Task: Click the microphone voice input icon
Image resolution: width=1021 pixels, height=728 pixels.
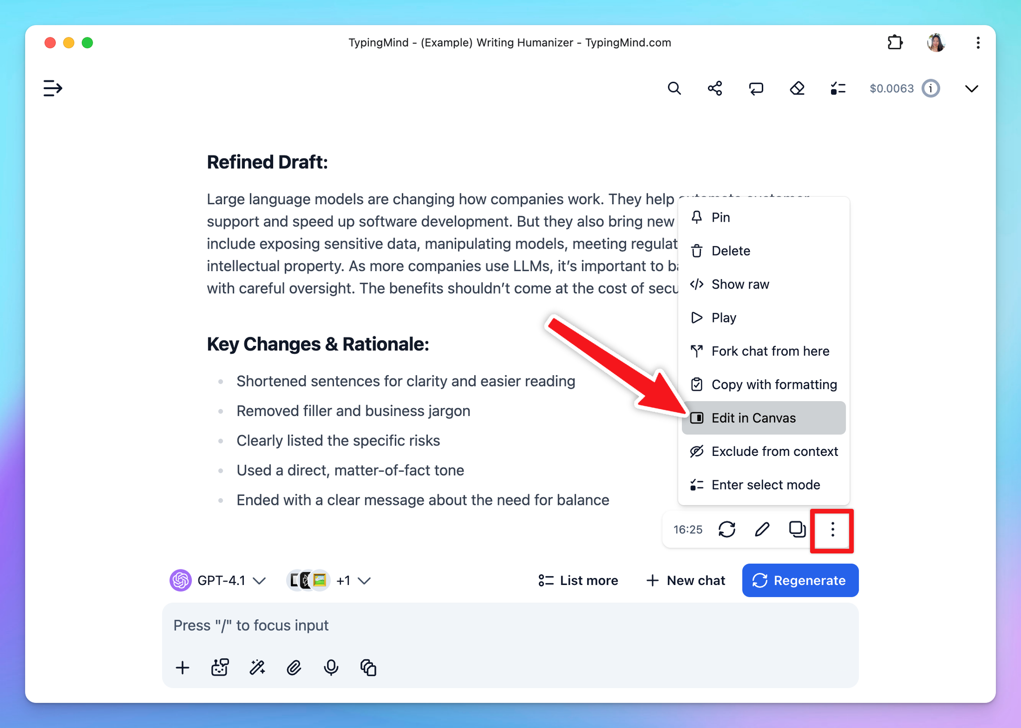Action: 331,667
